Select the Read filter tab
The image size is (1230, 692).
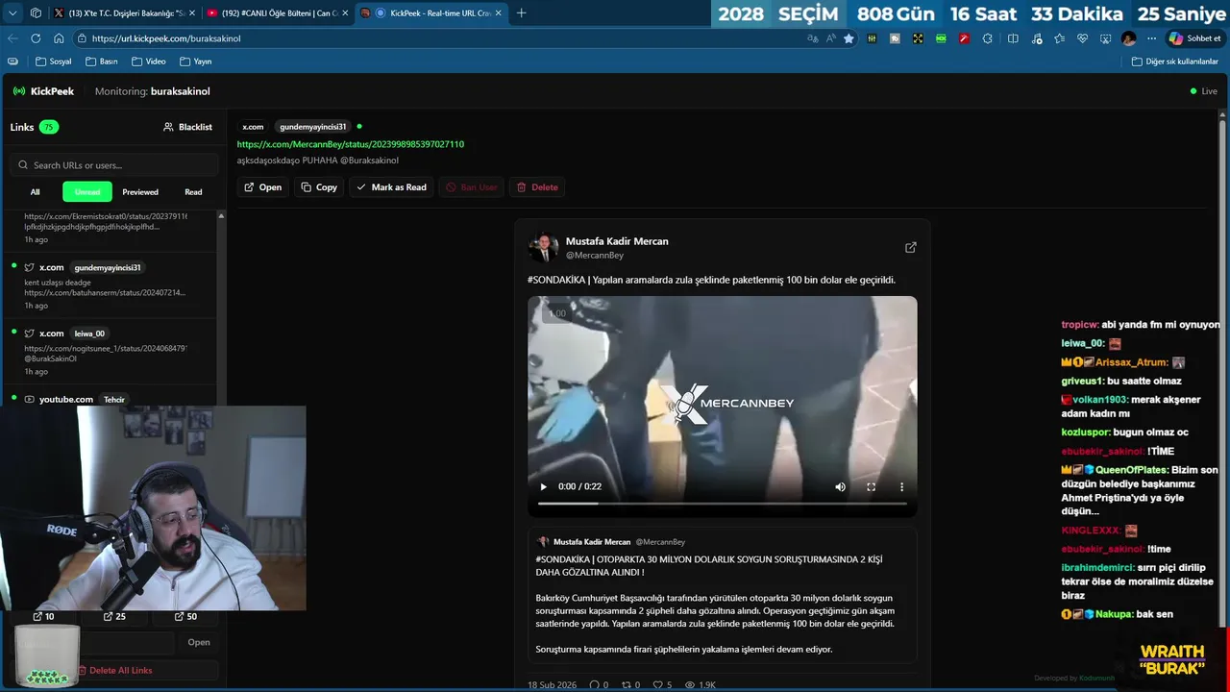[x=193, y=192]
